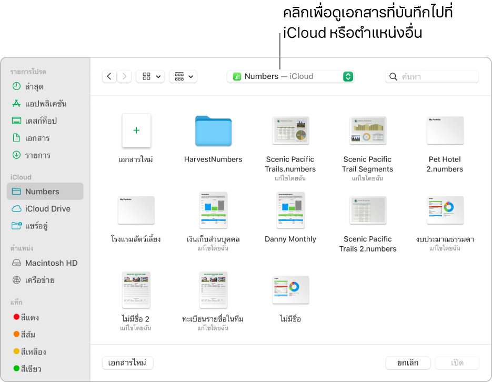This screenshot has width=492, height=382.
Task: Click the เอกสารใหม่ button at bottom left
Action: [127, 363]
